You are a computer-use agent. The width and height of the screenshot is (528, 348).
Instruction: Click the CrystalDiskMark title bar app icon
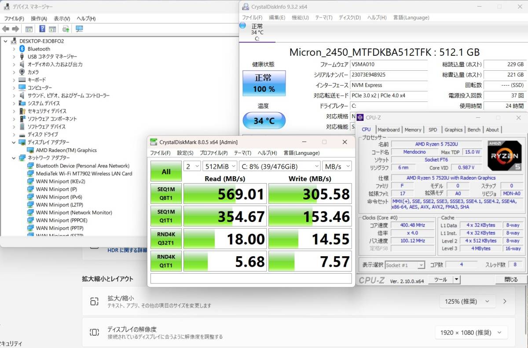pos(153,142)
